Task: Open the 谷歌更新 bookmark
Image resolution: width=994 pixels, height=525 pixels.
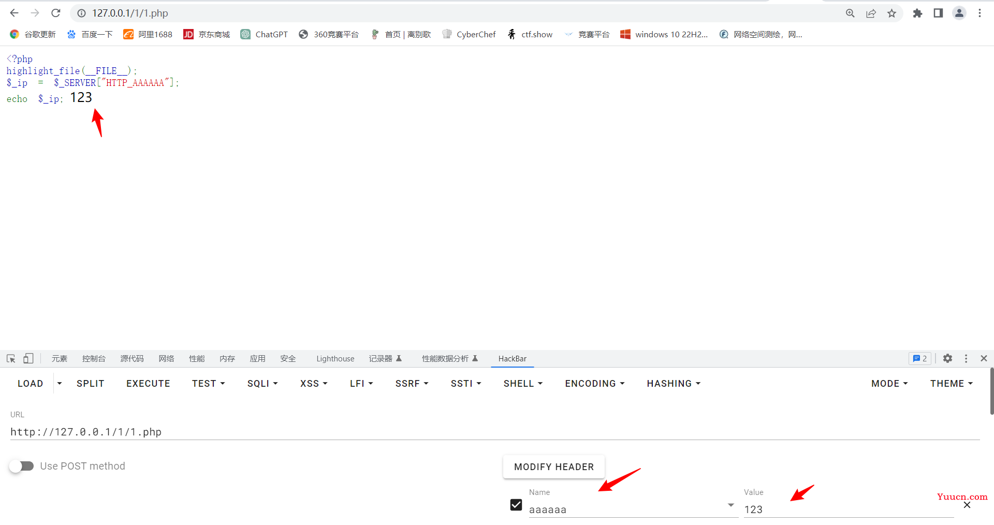Action: click(33, 34)
